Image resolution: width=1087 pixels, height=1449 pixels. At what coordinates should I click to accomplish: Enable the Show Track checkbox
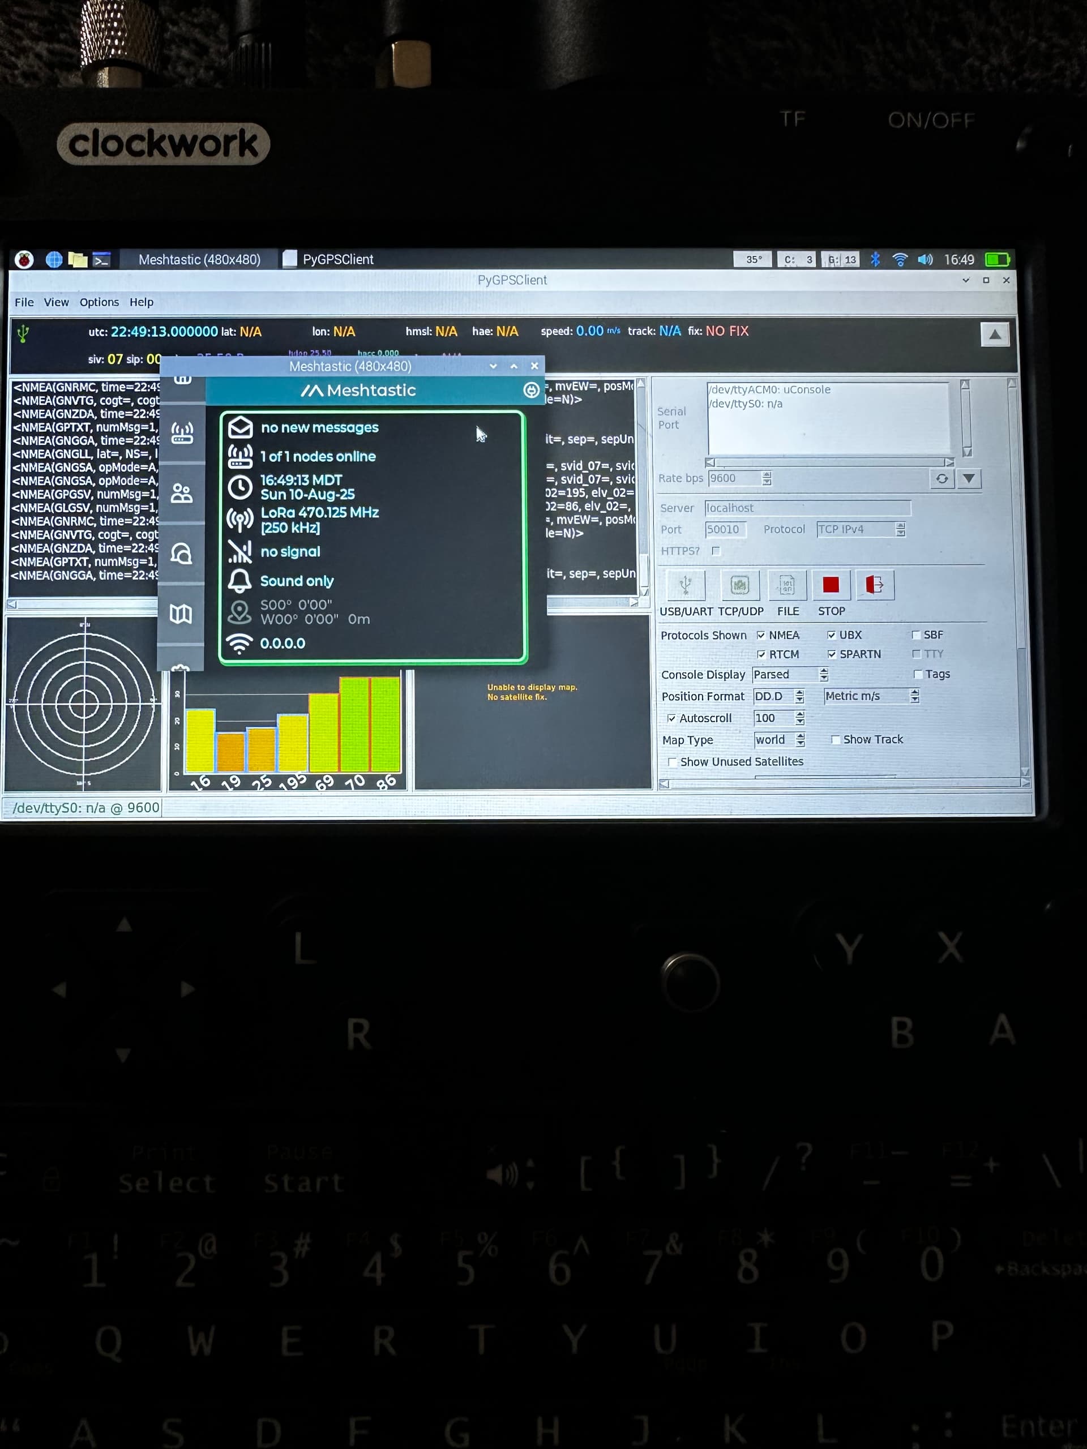[836, 740]
